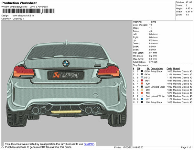Select the Machine value Tajima

click(x=153, y=22)
